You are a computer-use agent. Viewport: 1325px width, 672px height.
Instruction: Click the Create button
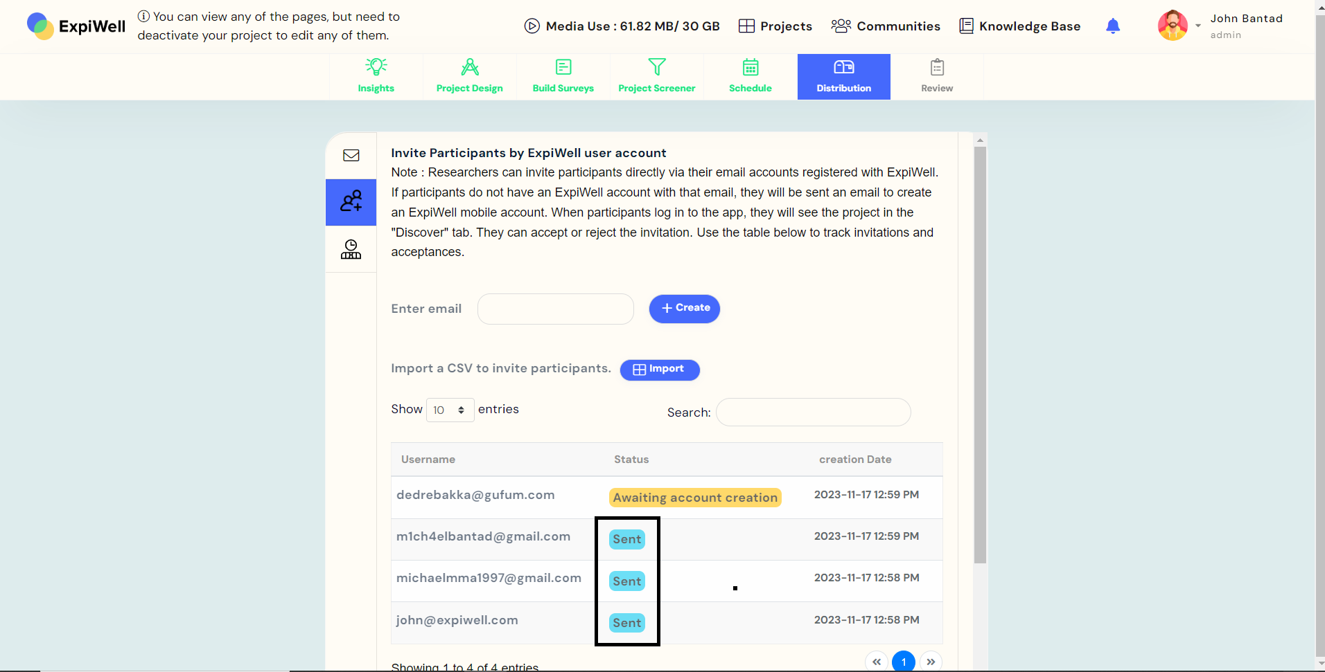(x=685, y=309)
